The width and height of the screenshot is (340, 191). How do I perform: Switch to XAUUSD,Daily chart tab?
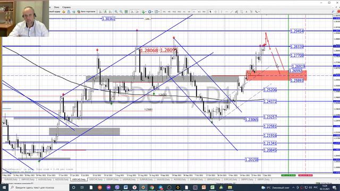163,179
